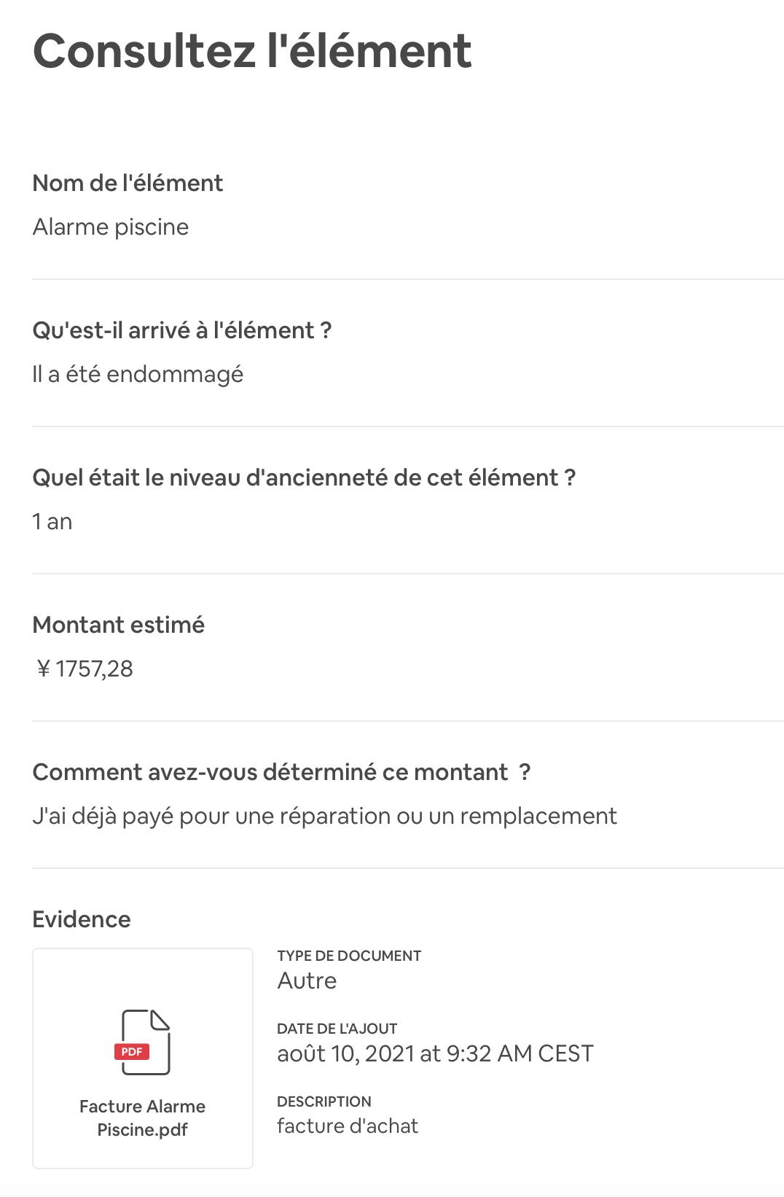784x1197 pixels.
Task: Select the "DATE DE L'AJOUT" label
Action: [337, 1029]
